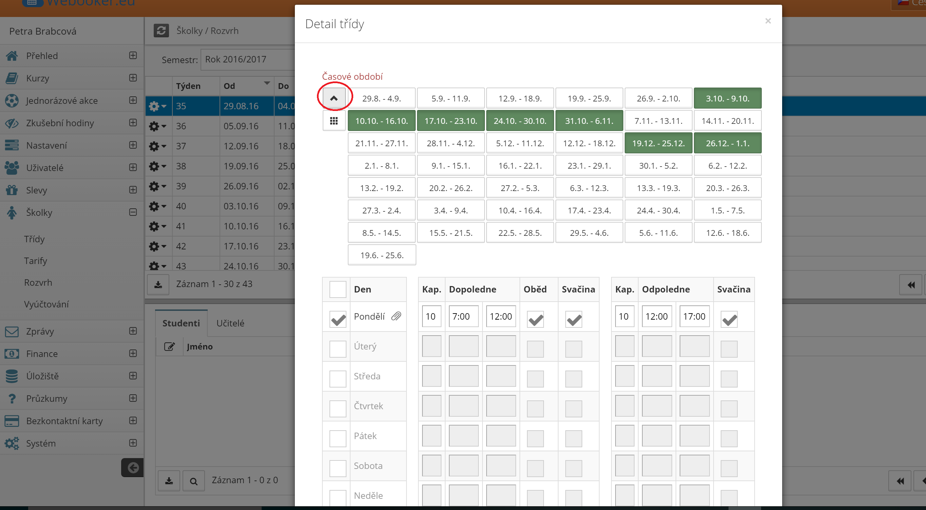
Task: Enable the Úterý day checkbox
Action: pyautogui.click(x=338, y=348)
